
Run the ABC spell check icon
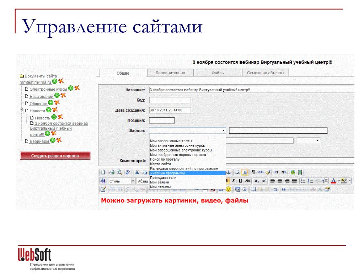[x=128, y=172]
